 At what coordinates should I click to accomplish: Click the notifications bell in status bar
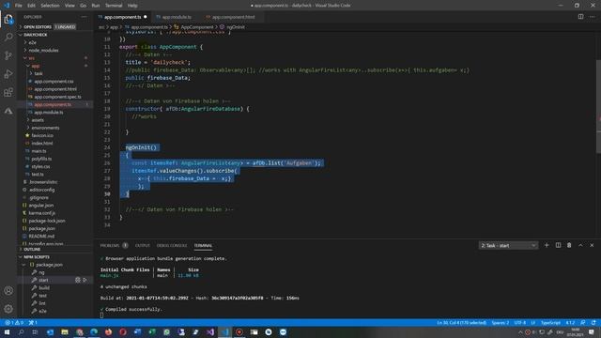(x=593, y=323)
